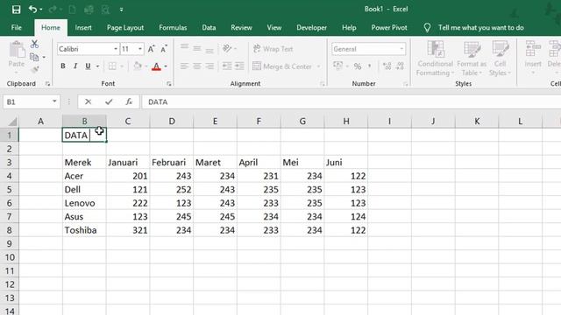Open the font size 11 dropdown
Screen dimensions: 561x315
tap(140, 49)
